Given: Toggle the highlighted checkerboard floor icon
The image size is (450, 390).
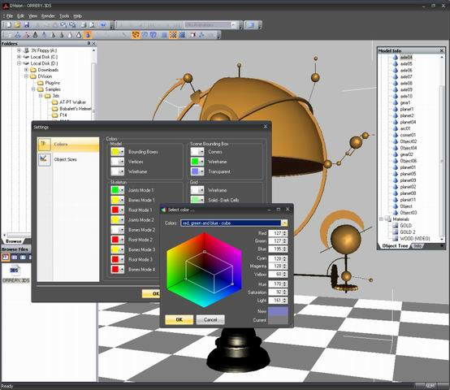Looking at the screenshot, I should 173,35.
